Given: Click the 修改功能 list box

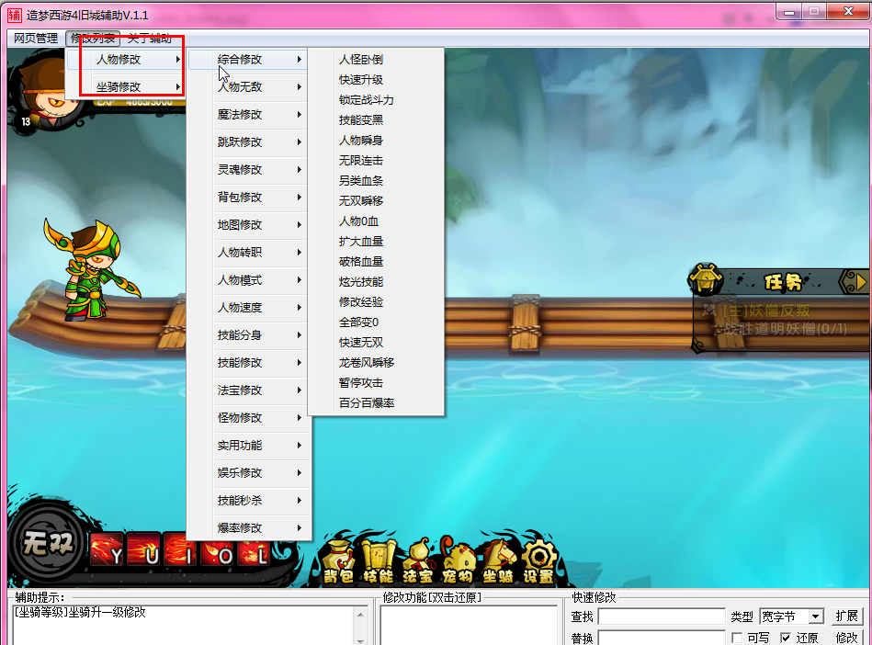Looking at the screenshot, I should tap(469, 625).
